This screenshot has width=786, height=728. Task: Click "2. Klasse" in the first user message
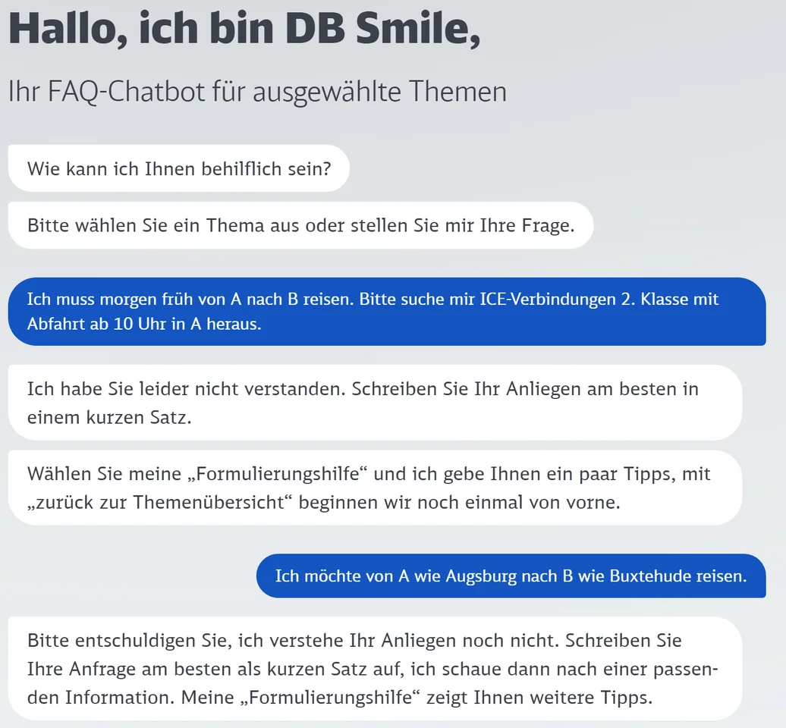click(647, 299)
